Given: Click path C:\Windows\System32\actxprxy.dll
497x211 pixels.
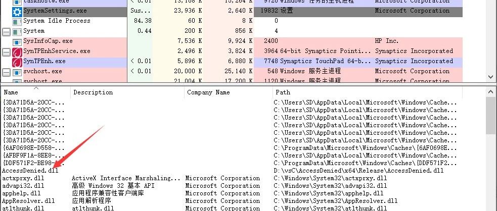Looking at the screenshot, I should (x=330, y=178).
